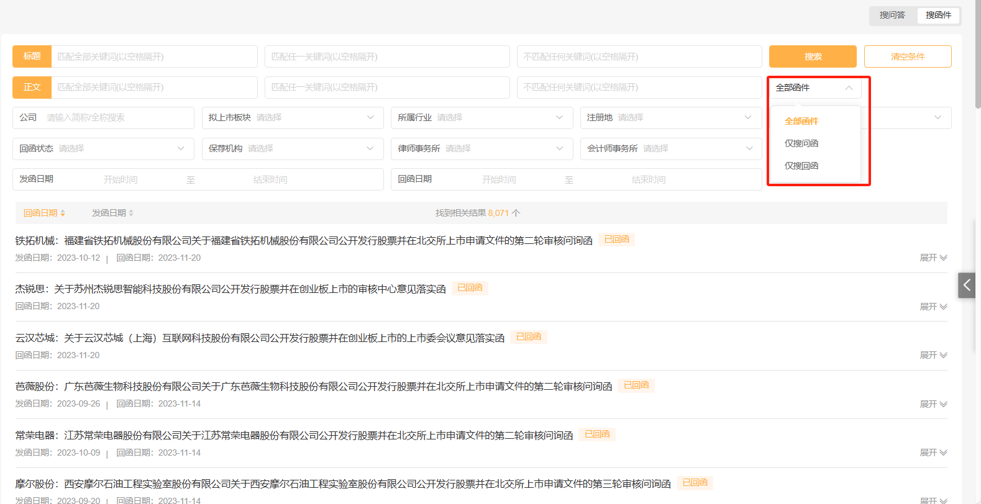The height and width of the screenshot is (504, 981).
Task: Switch to the 搜函件 tab
Action: tap(938, 15)
